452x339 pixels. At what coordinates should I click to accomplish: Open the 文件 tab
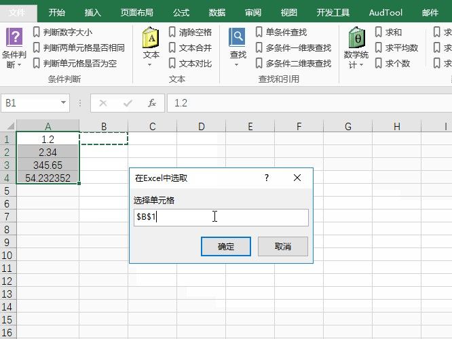(x=17, y=13)
